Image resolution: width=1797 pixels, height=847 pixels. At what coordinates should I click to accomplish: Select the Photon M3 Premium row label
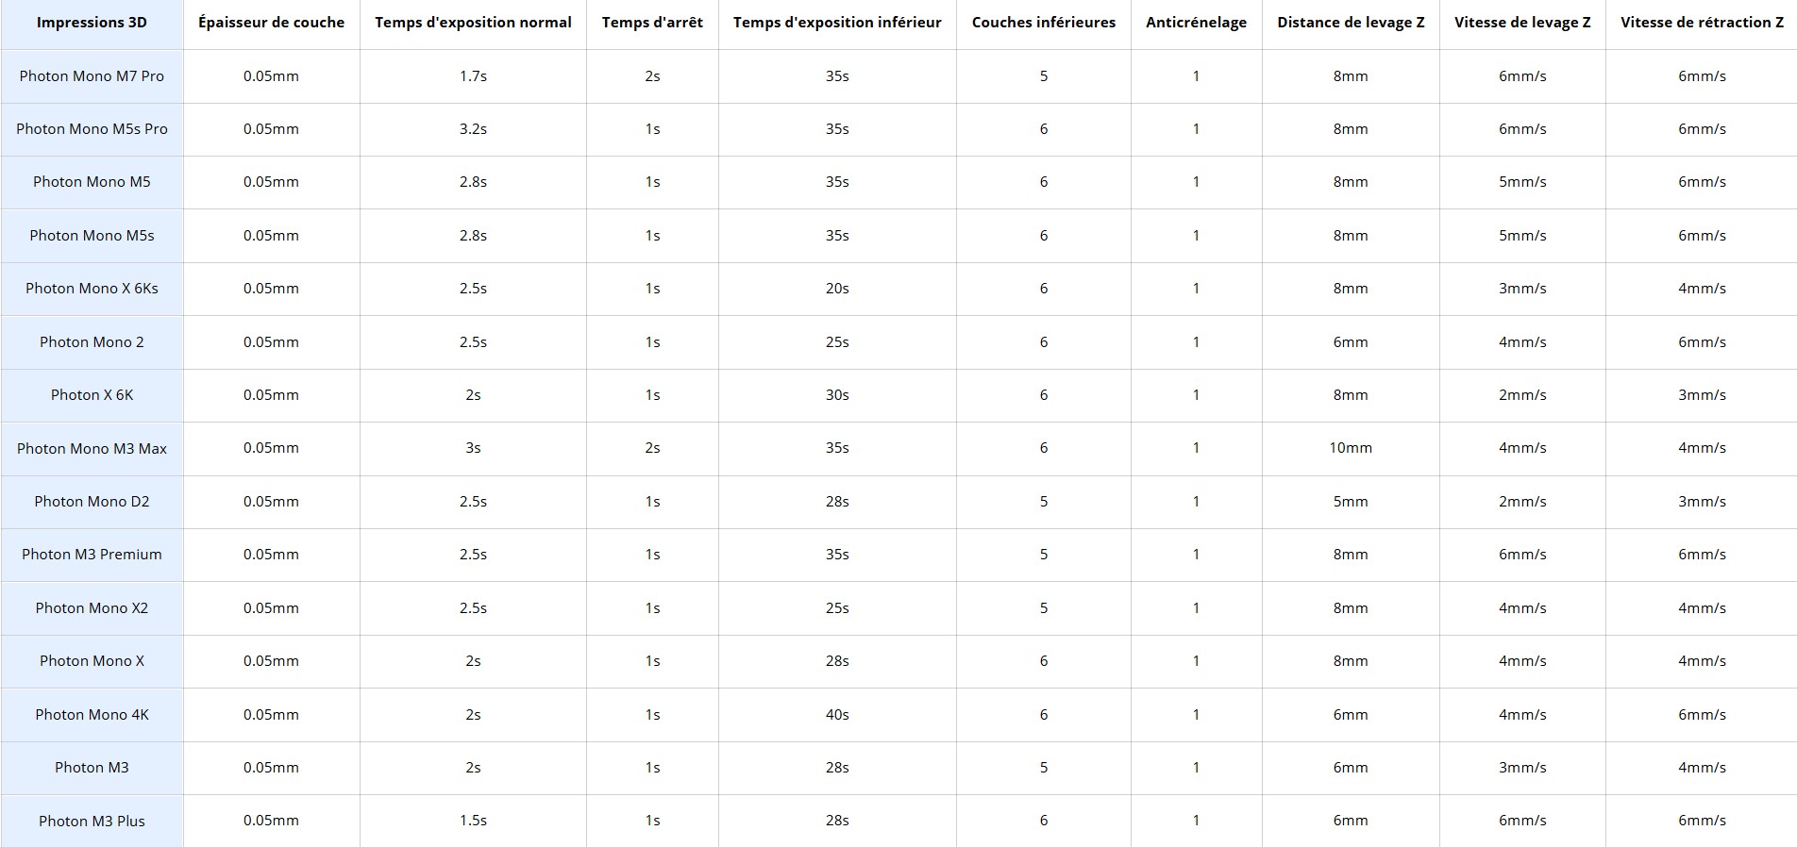92,555
